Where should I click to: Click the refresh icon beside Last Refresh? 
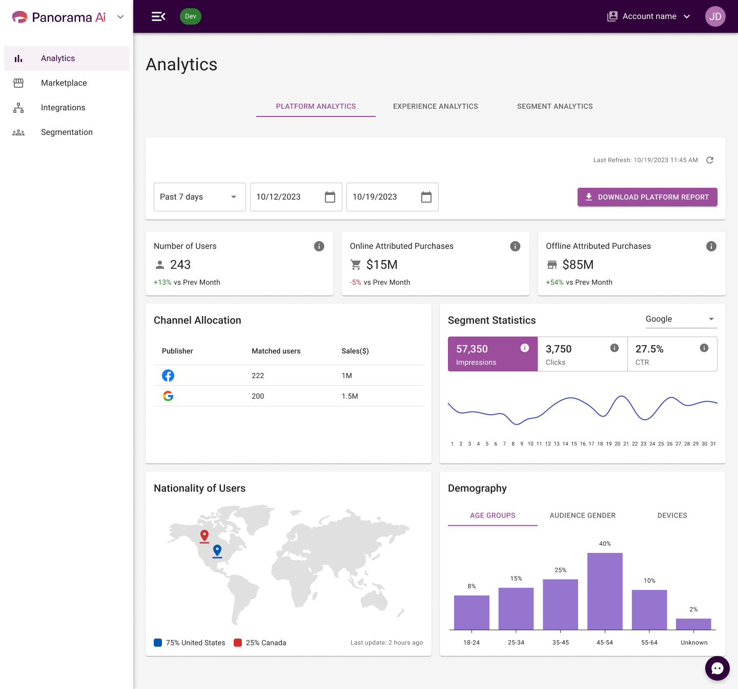[710, 160]
